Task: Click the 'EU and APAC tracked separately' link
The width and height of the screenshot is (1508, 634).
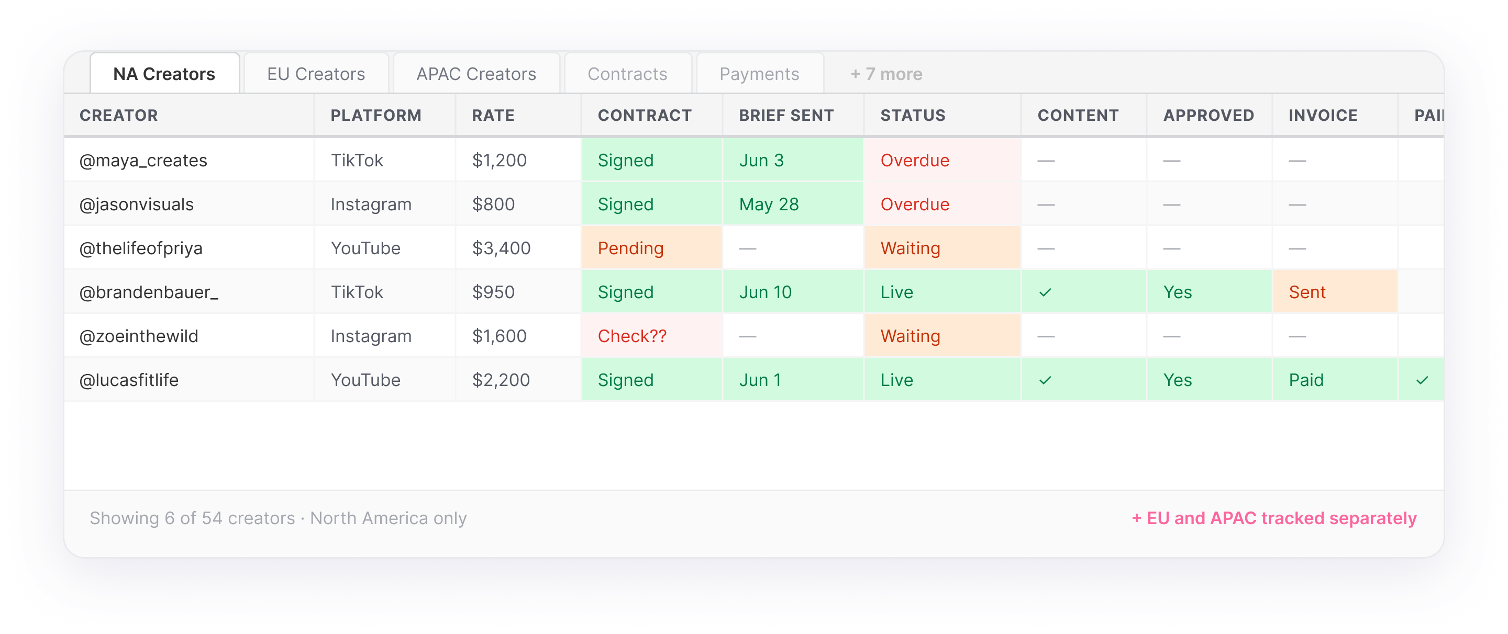Action: coord(1274,518)
